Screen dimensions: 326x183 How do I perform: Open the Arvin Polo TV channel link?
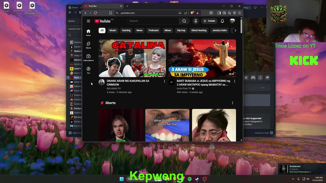pyautogui.click(x=184, y=88)
